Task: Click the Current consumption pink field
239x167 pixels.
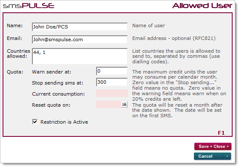Action: point(112,93)
